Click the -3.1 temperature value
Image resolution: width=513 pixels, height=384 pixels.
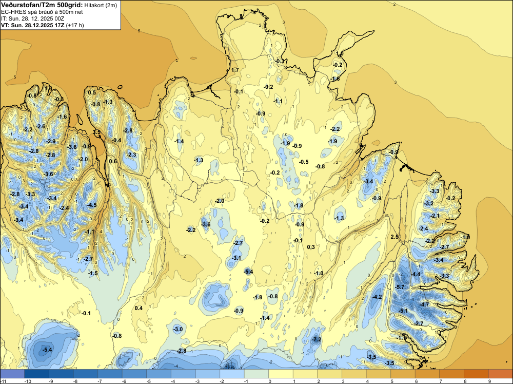pos(236,258)
